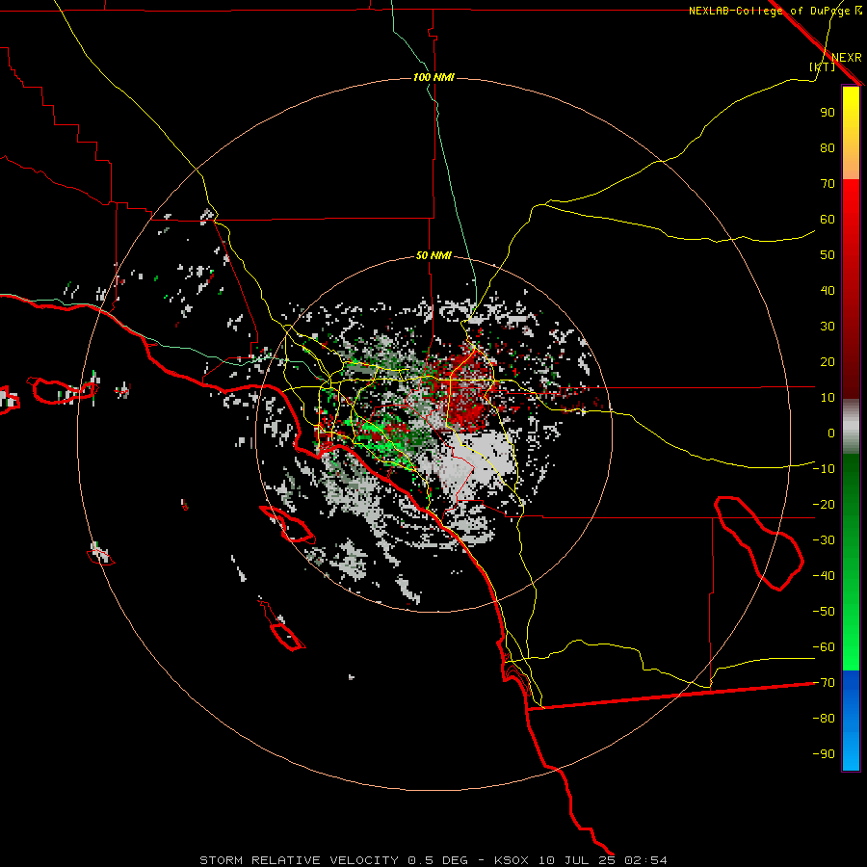
Task: Click the STORM RELATIVE VELOCITY title text
Action: 299,860
